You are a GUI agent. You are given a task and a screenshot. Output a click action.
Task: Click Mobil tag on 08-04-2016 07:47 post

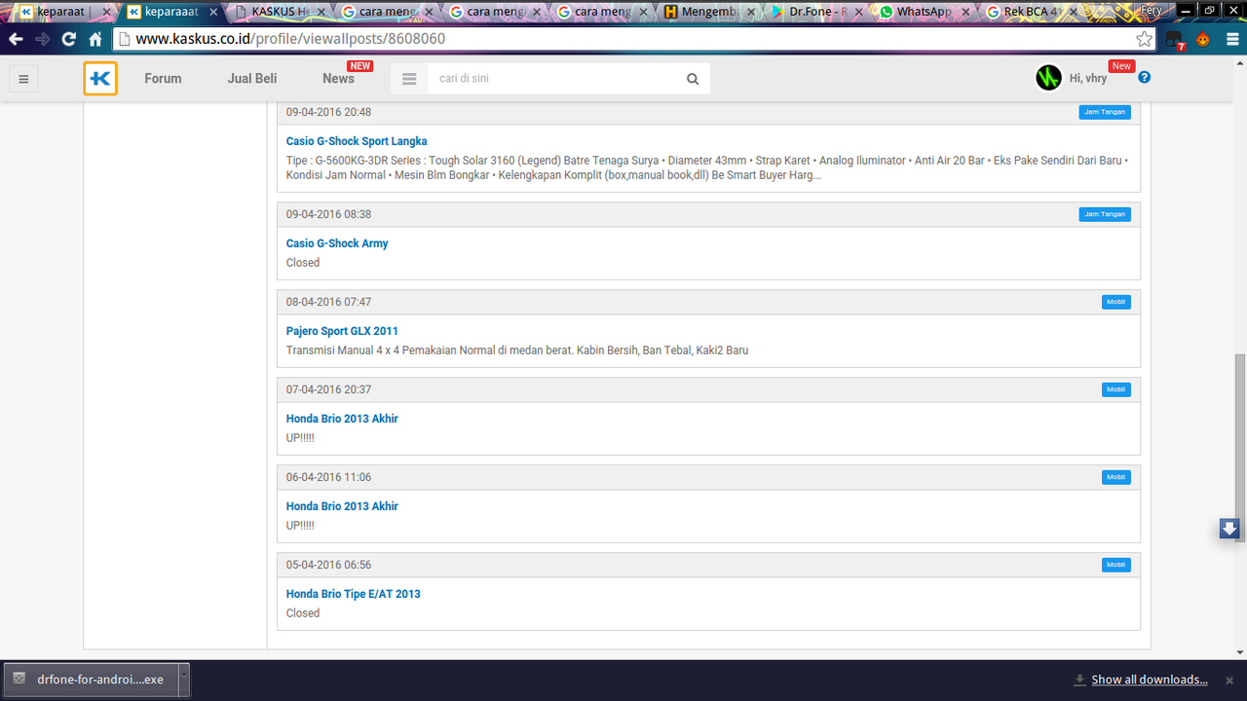click(x=1116, y=302)
